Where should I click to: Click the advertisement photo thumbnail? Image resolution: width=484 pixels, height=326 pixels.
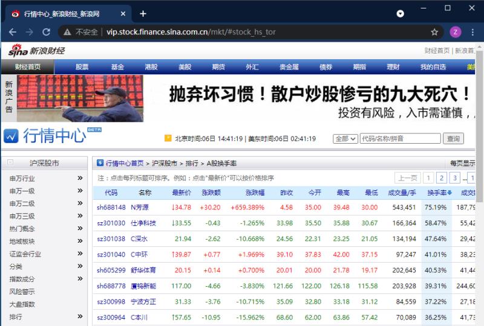click(x=80, y=98)
